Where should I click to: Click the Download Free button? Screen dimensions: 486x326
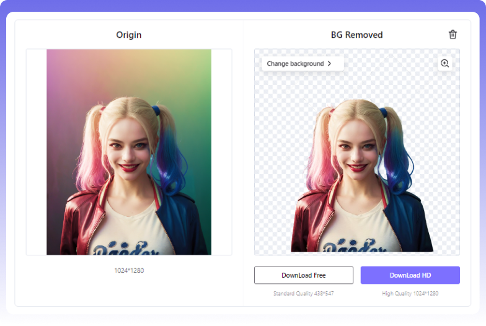click(304, 275)
